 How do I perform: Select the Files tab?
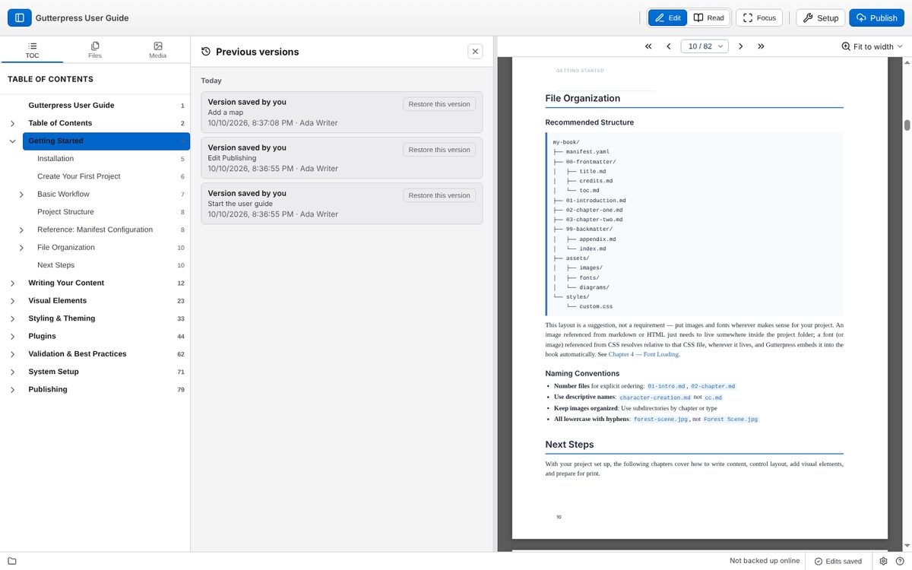click(95, 50)
